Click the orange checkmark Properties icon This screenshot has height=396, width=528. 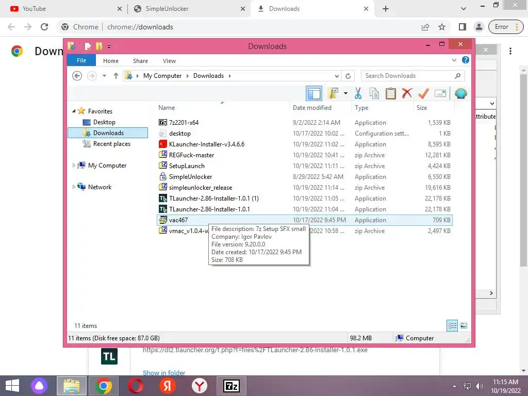point(423,93)
